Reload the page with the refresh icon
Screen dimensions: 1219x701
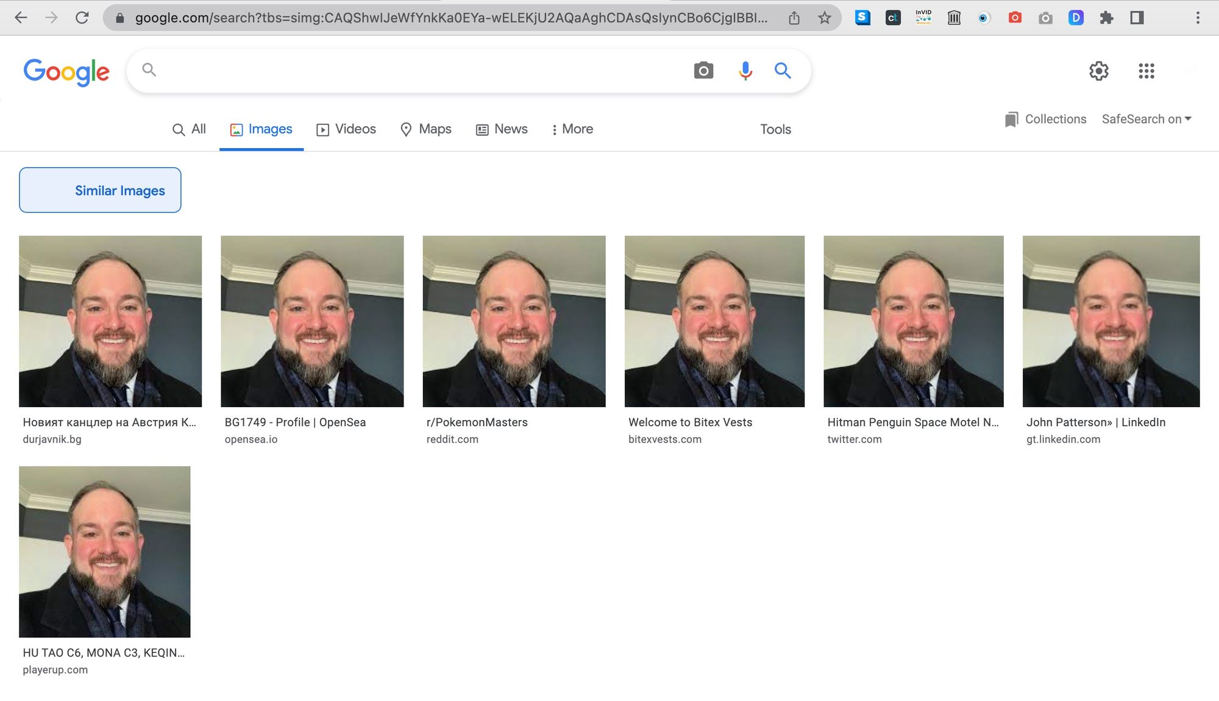(x=82, y=18)
